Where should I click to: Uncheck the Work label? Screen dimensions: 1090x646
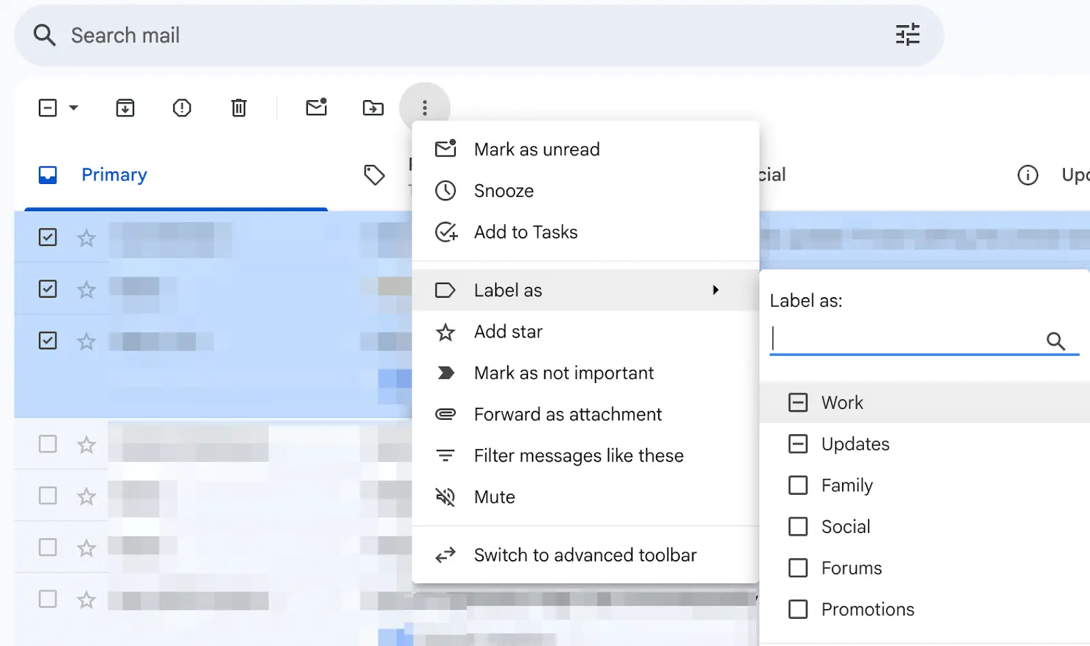(796, 402)
